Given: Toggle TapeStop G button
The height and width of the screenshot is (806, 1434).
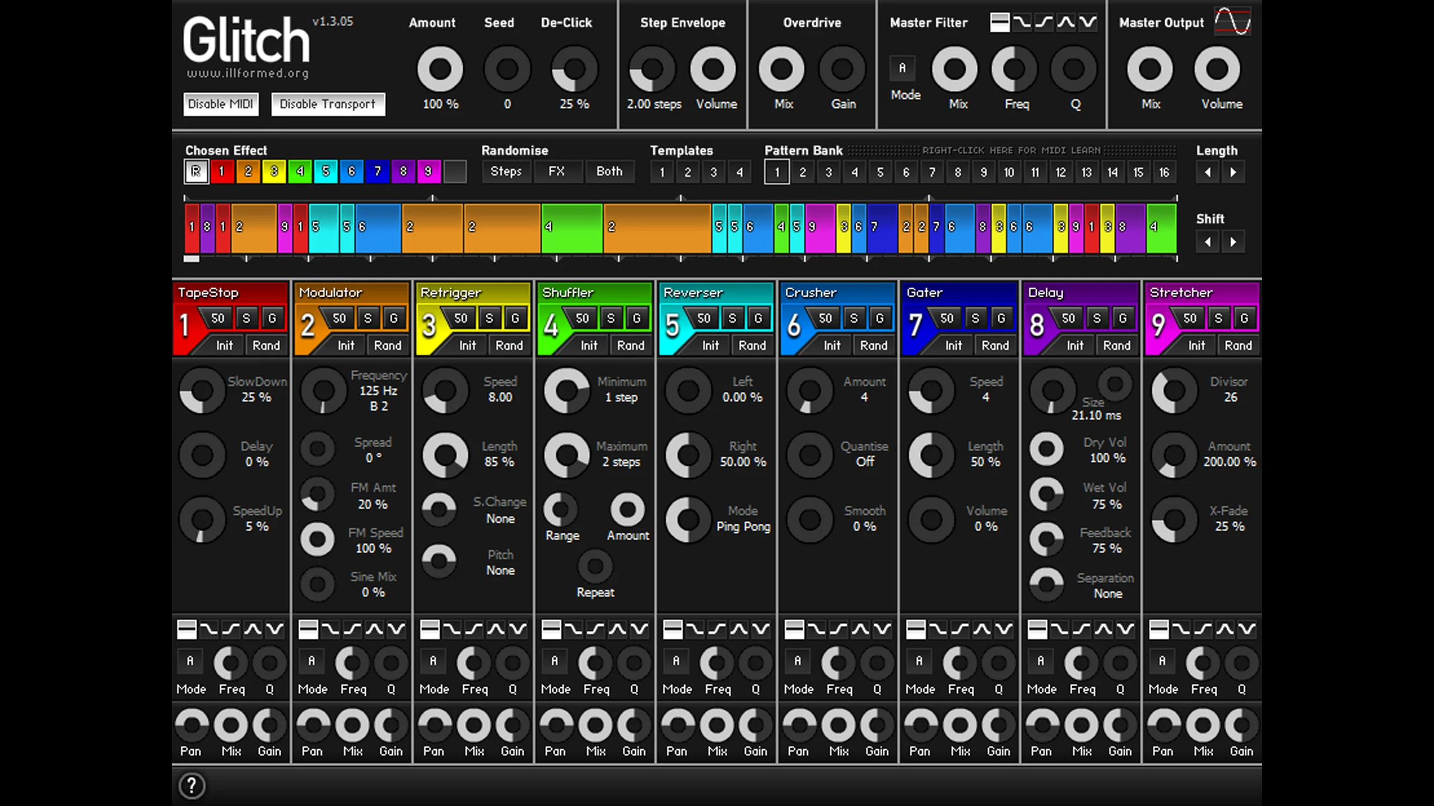Looking at the screenshot, I should tap(272, 318).
